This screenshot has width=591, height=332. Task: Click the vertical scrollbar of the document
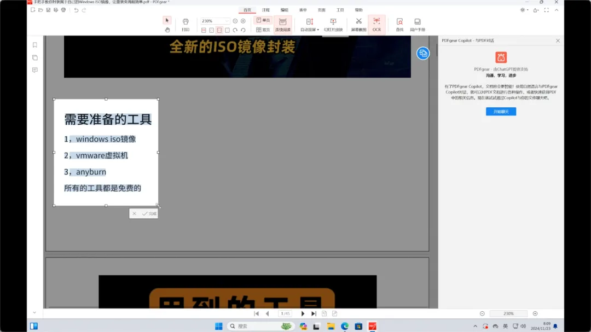pyautogui.click(x=437, y=49)
